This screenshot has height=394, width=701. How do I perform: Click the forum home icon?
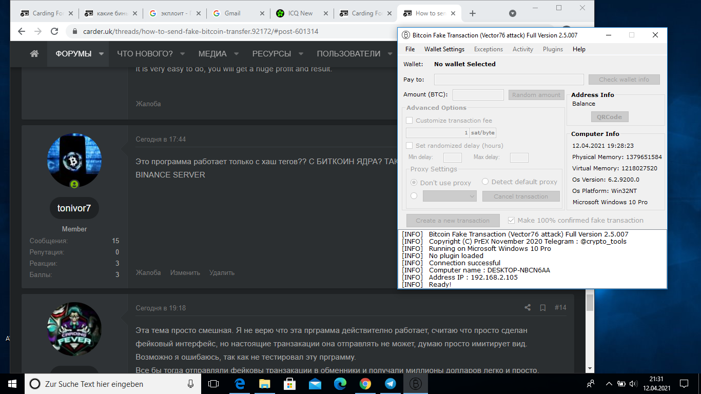click(x=34, y=54)
